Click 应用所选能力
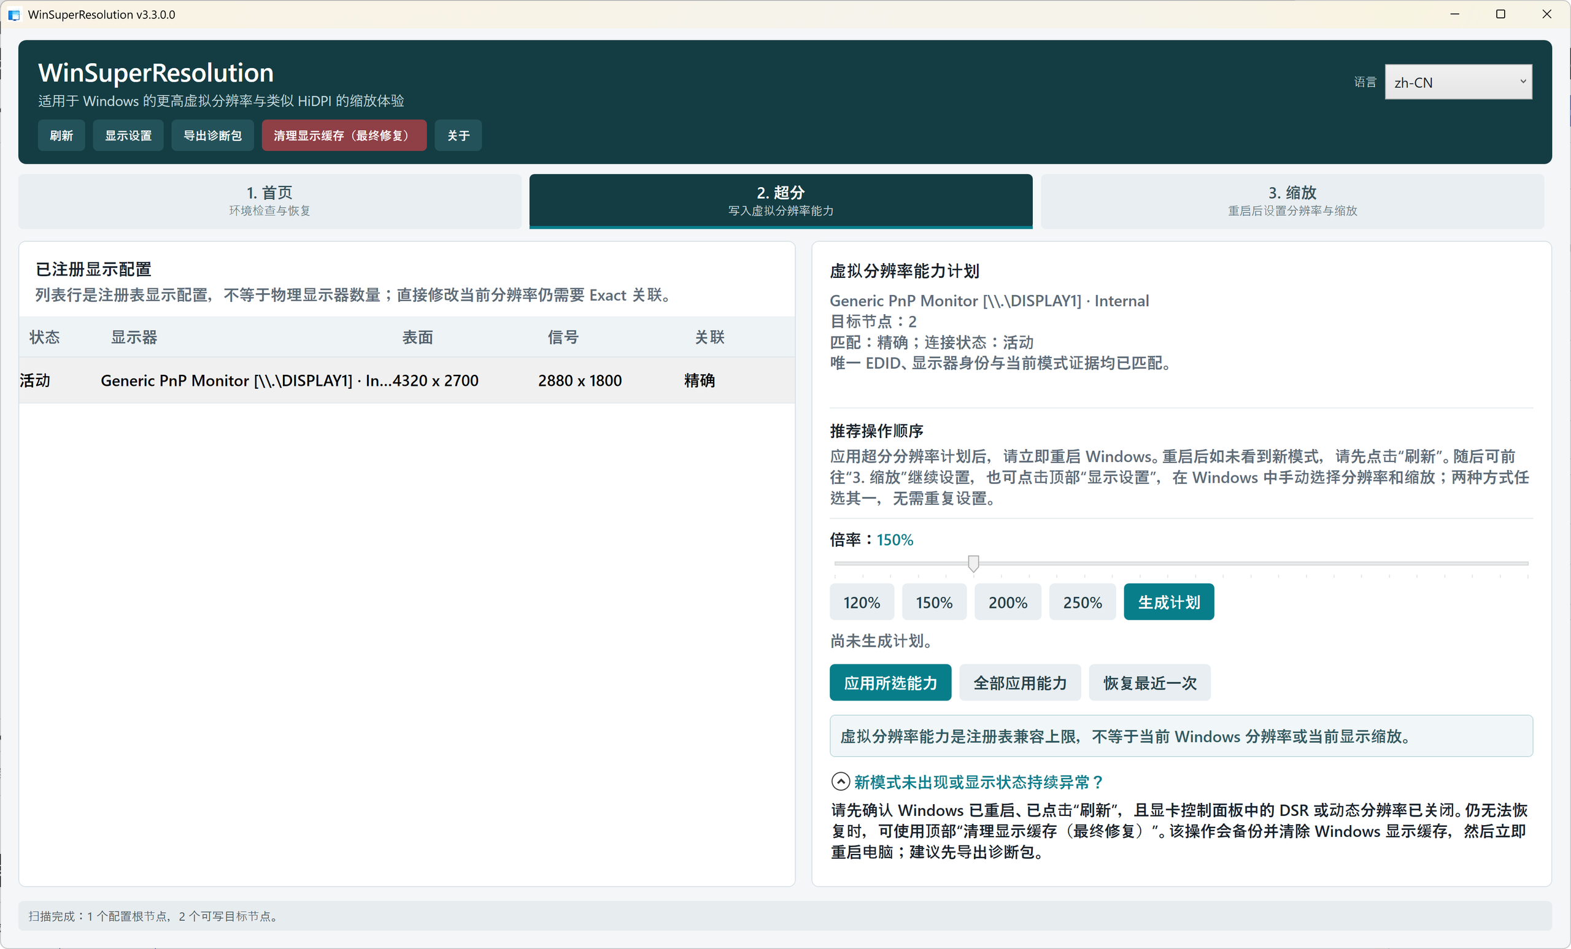 click(x=890, y=683)
